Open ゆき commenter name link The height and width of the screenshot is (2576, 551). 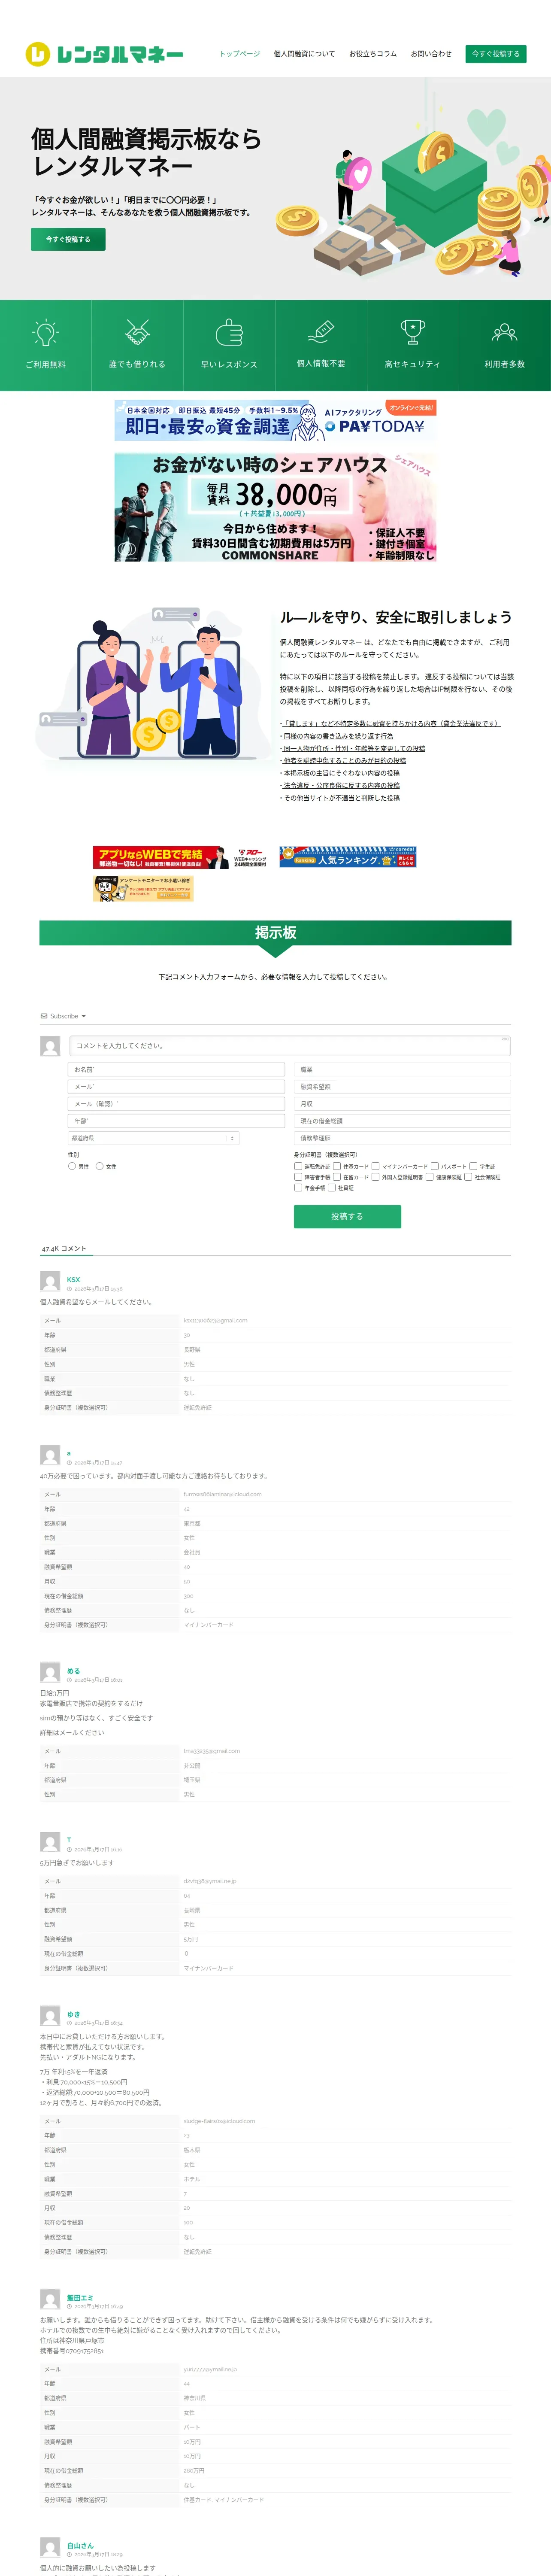(x=73, y=2014)
